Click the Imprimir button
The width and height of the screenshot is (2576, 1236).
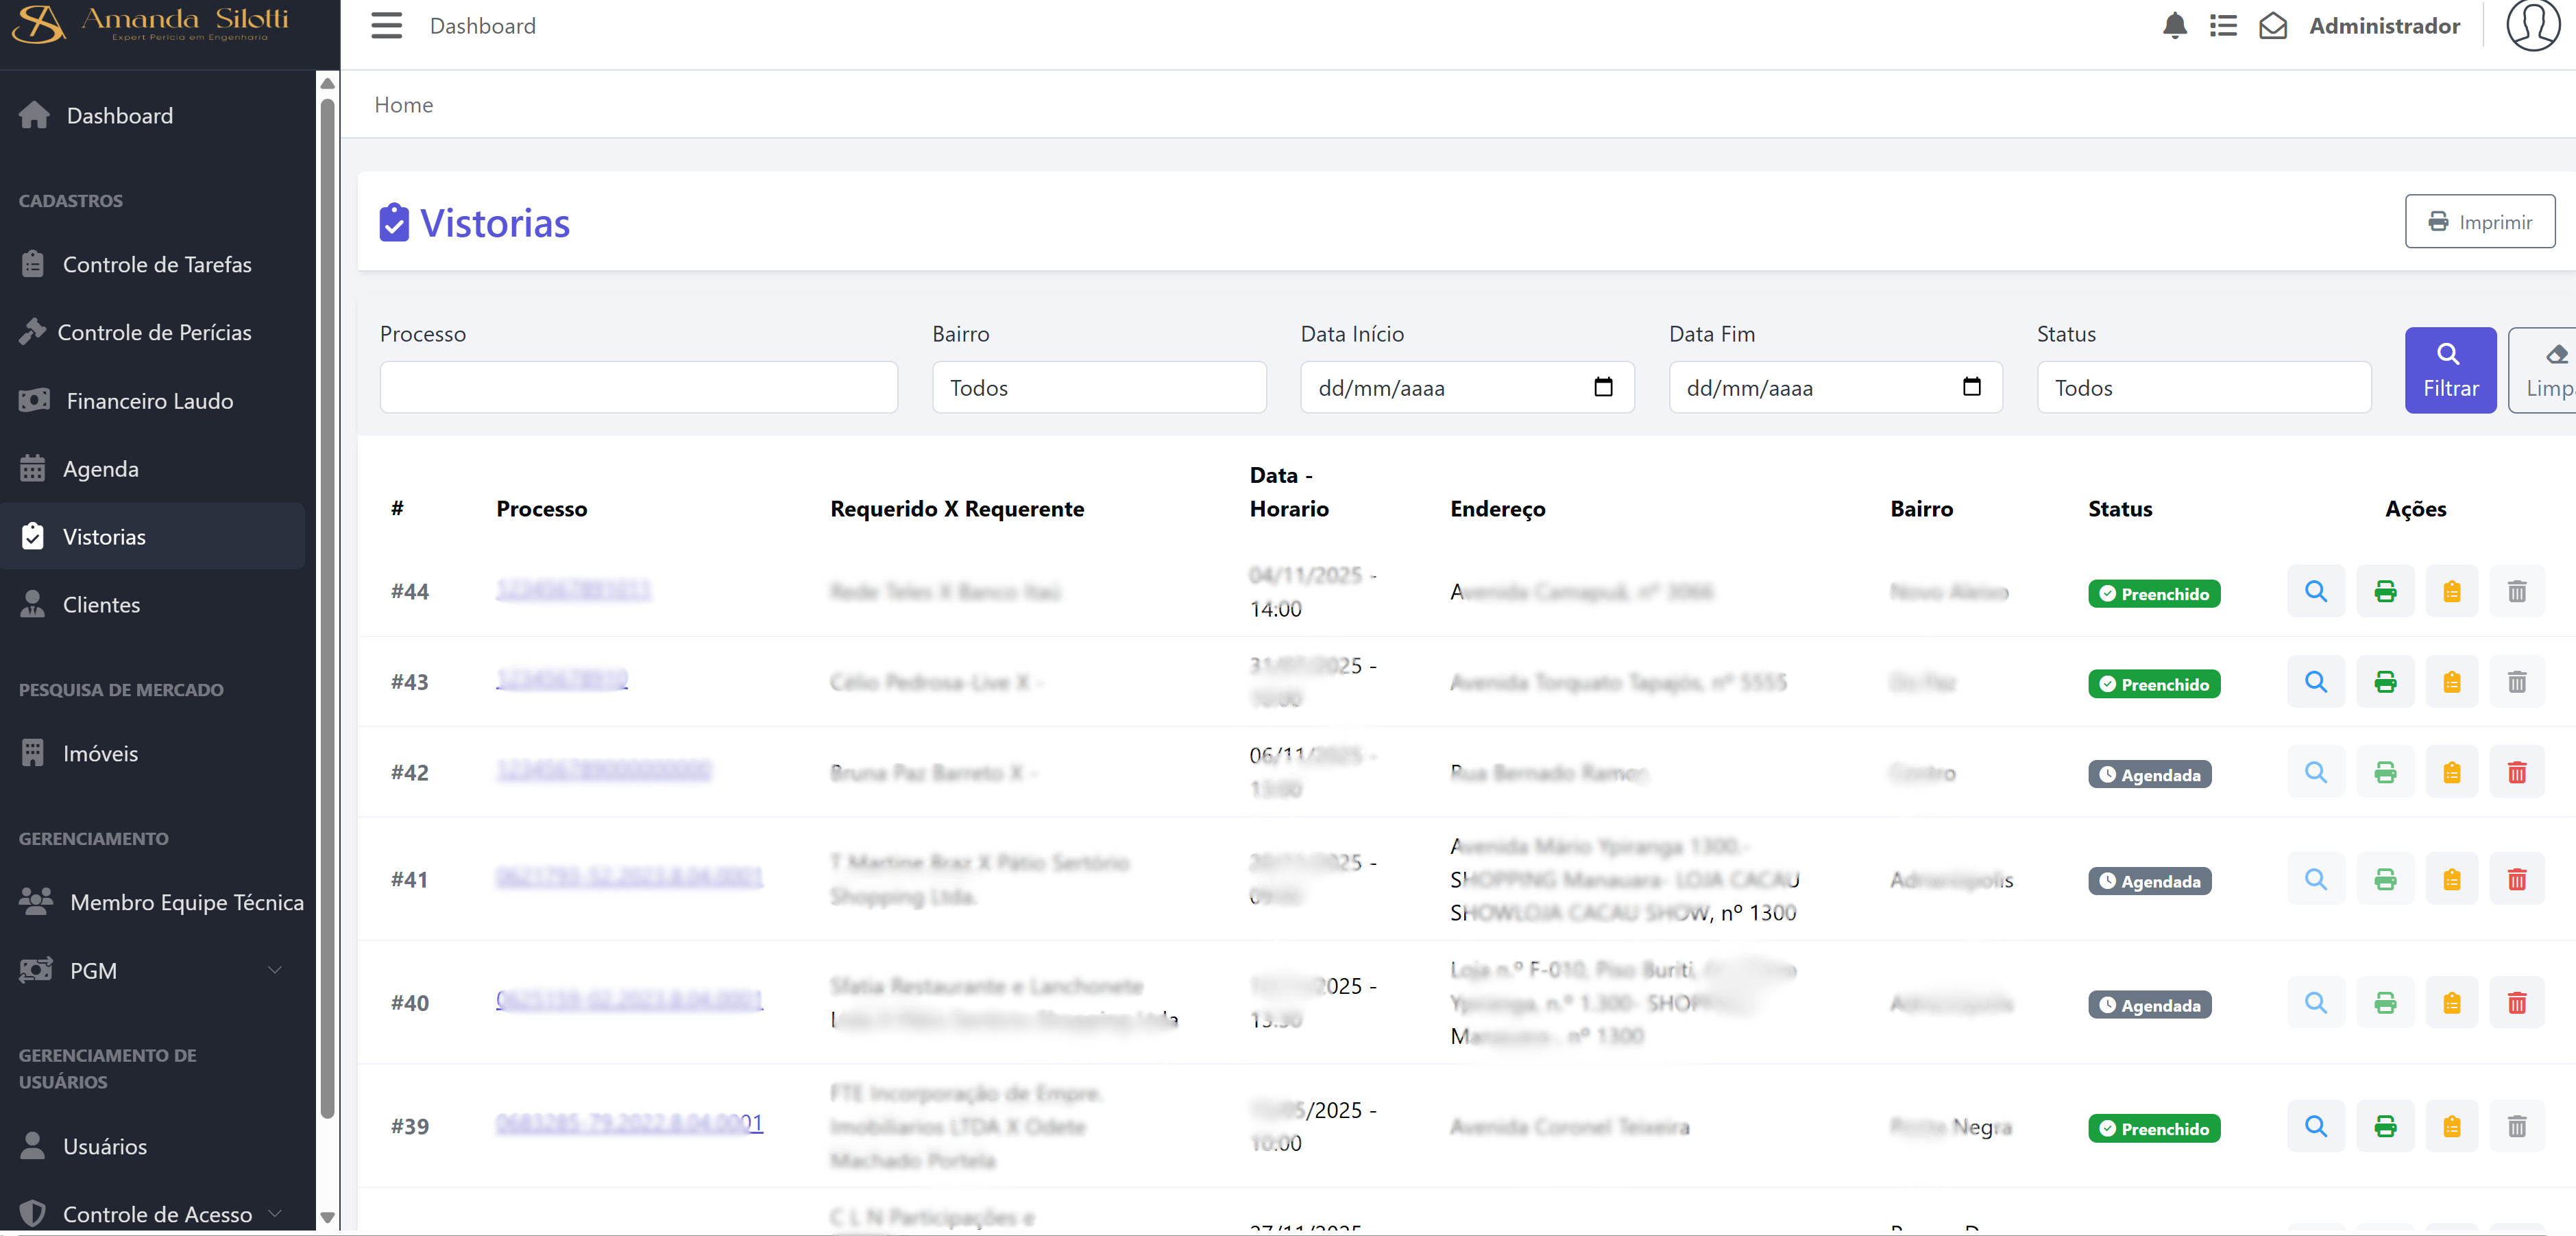tap(2479, 221)
